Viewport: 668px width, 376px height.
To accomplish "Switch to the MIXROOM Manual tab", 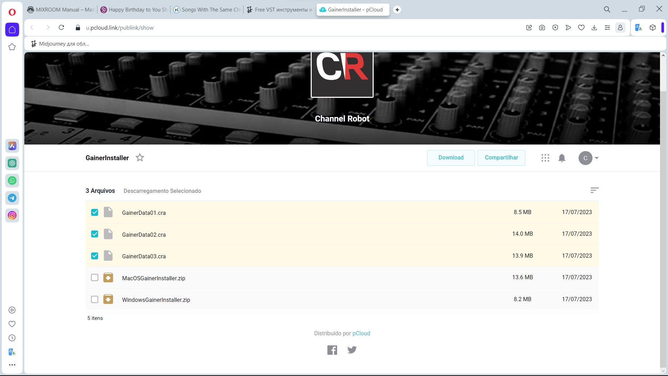I will click(61, 10).
